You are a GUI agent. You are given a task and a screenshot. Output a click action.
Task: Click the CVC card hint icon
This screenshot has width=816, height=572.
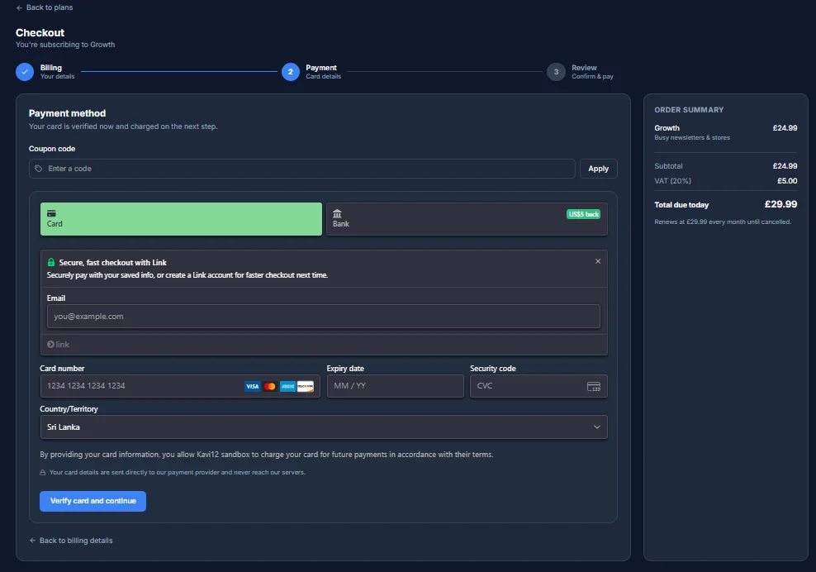(x=594, y=387)
